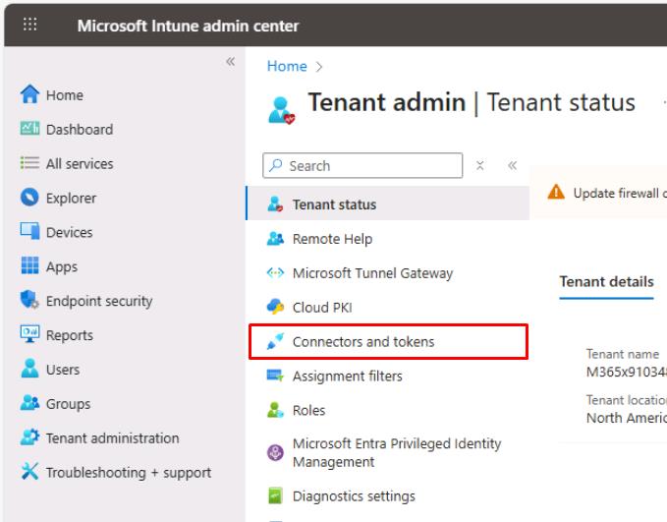Select Assignment filters in Tenant admin menu
This screenshot has width=667, height=522.
point(347,377)
